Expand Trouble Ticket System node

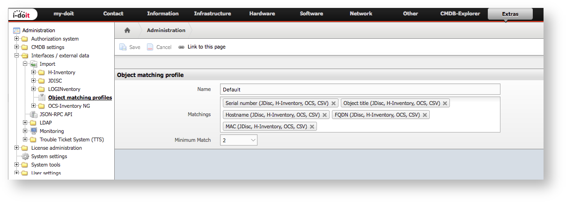click(x=25, y=139)
